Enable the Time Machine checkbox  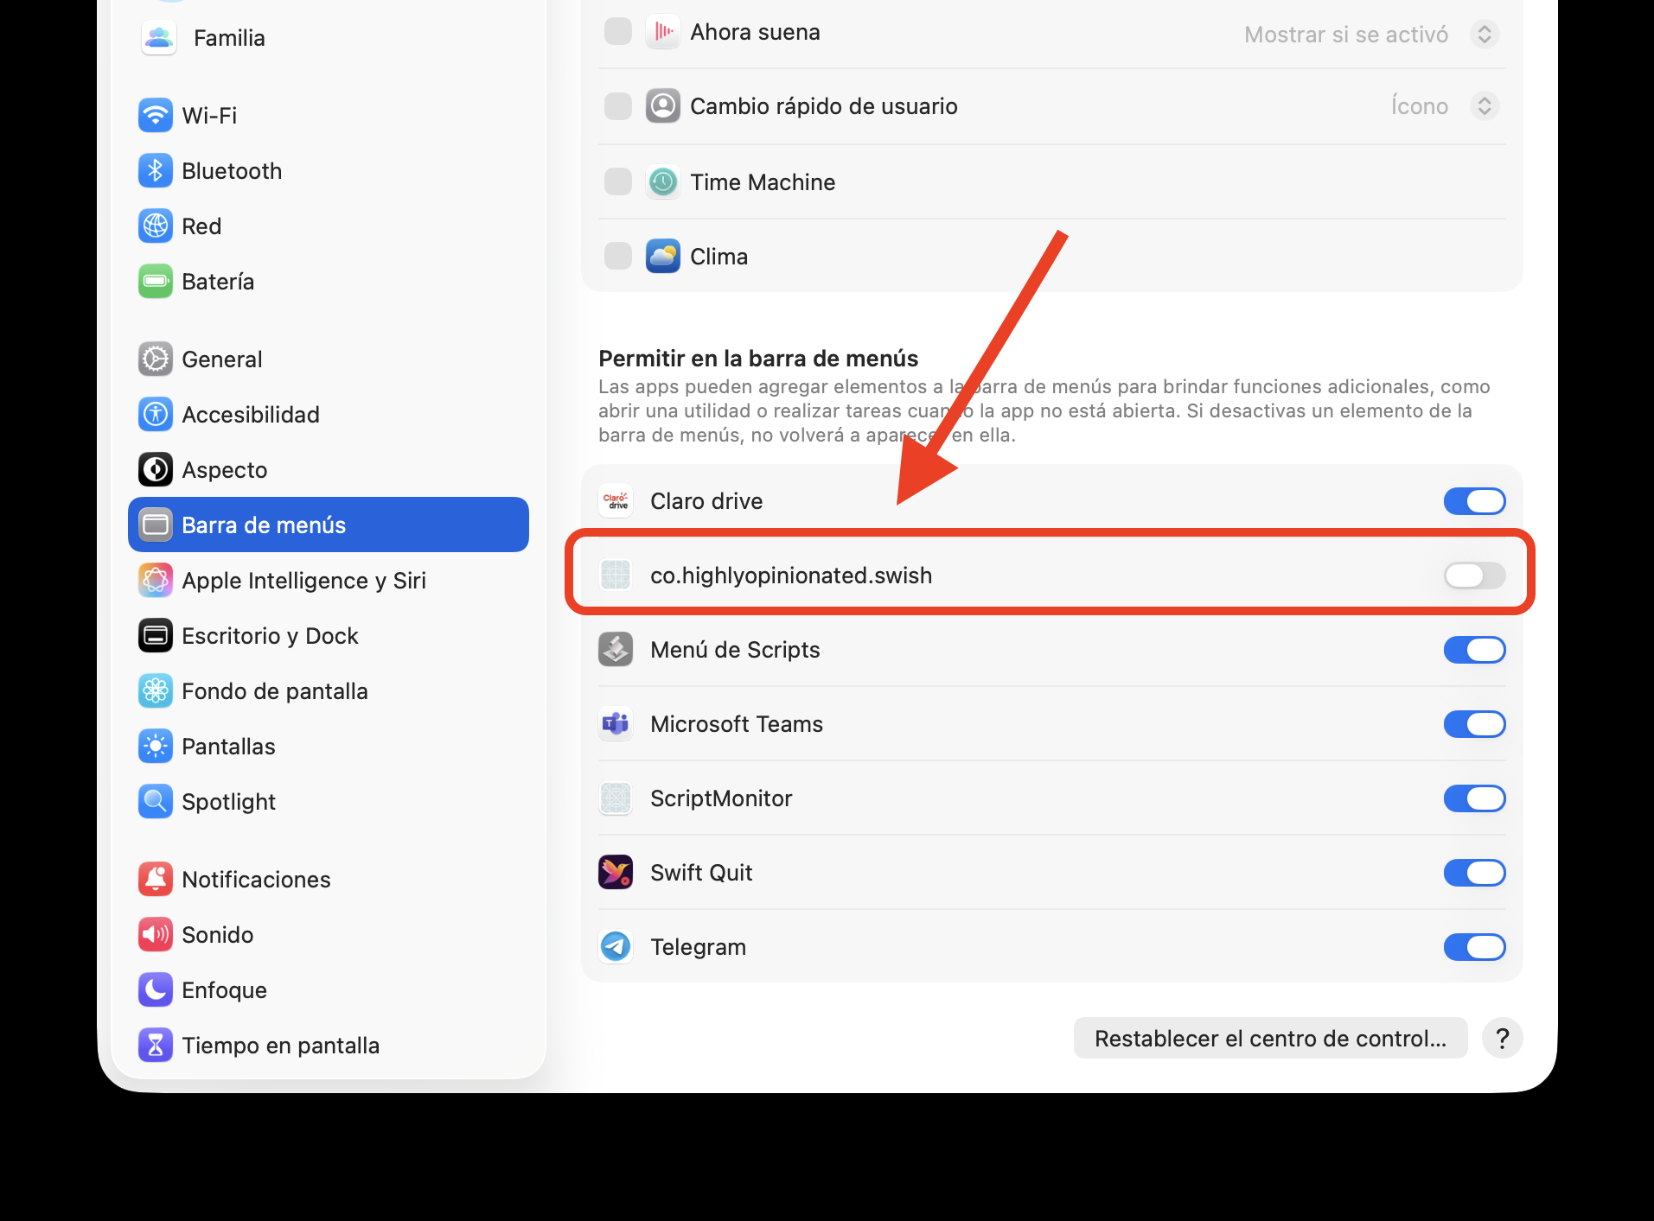point(618,182)
